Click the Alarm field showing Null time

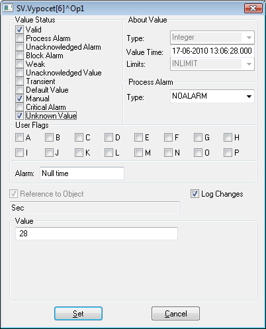pos(82,173)
